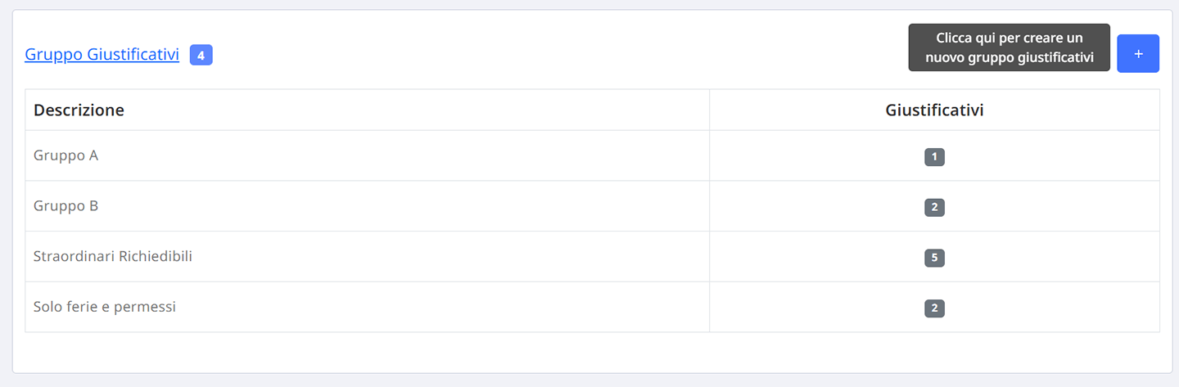This screenshot has width=1179, height=387.
Task: Click the new group tooltip text
Action: 1009,47
